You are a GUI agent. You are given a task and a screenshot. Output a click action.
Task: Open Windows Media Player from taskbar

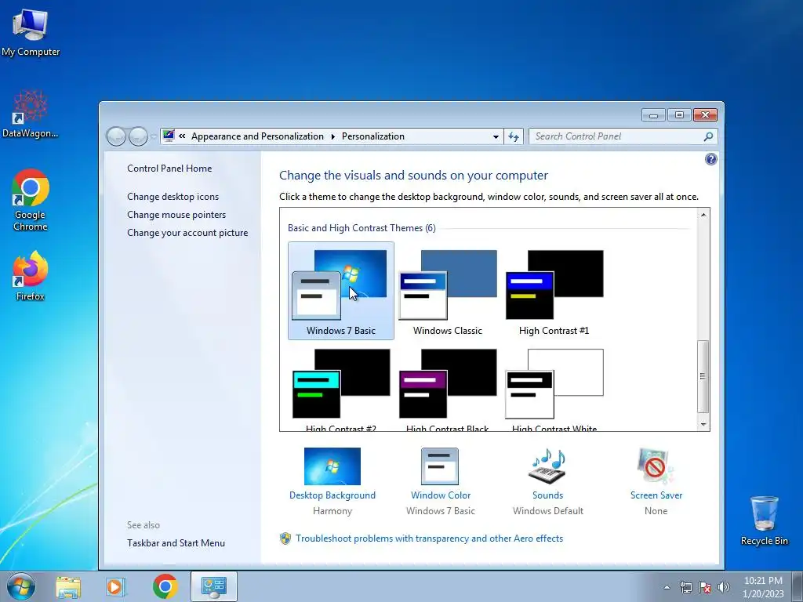116,586
